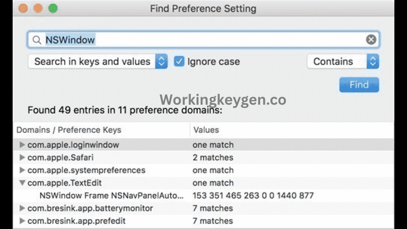Clear the NSWindow search field text
Screen dimensions: 407x229
point(371,40)
